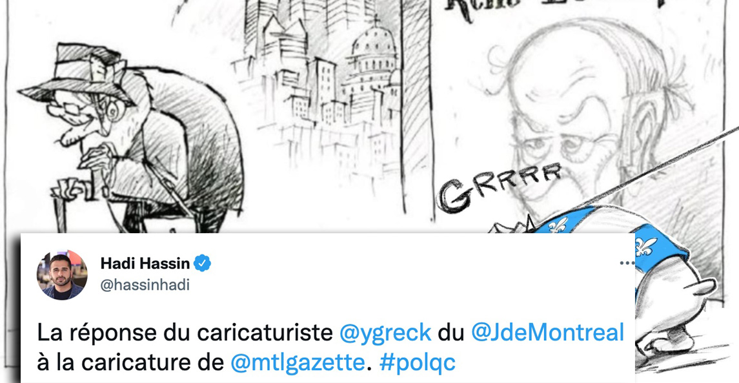Visit the @JdeMontreal mention link
Image resolution: width=739 pixels, height=383 pixels.
click(548, 333)
